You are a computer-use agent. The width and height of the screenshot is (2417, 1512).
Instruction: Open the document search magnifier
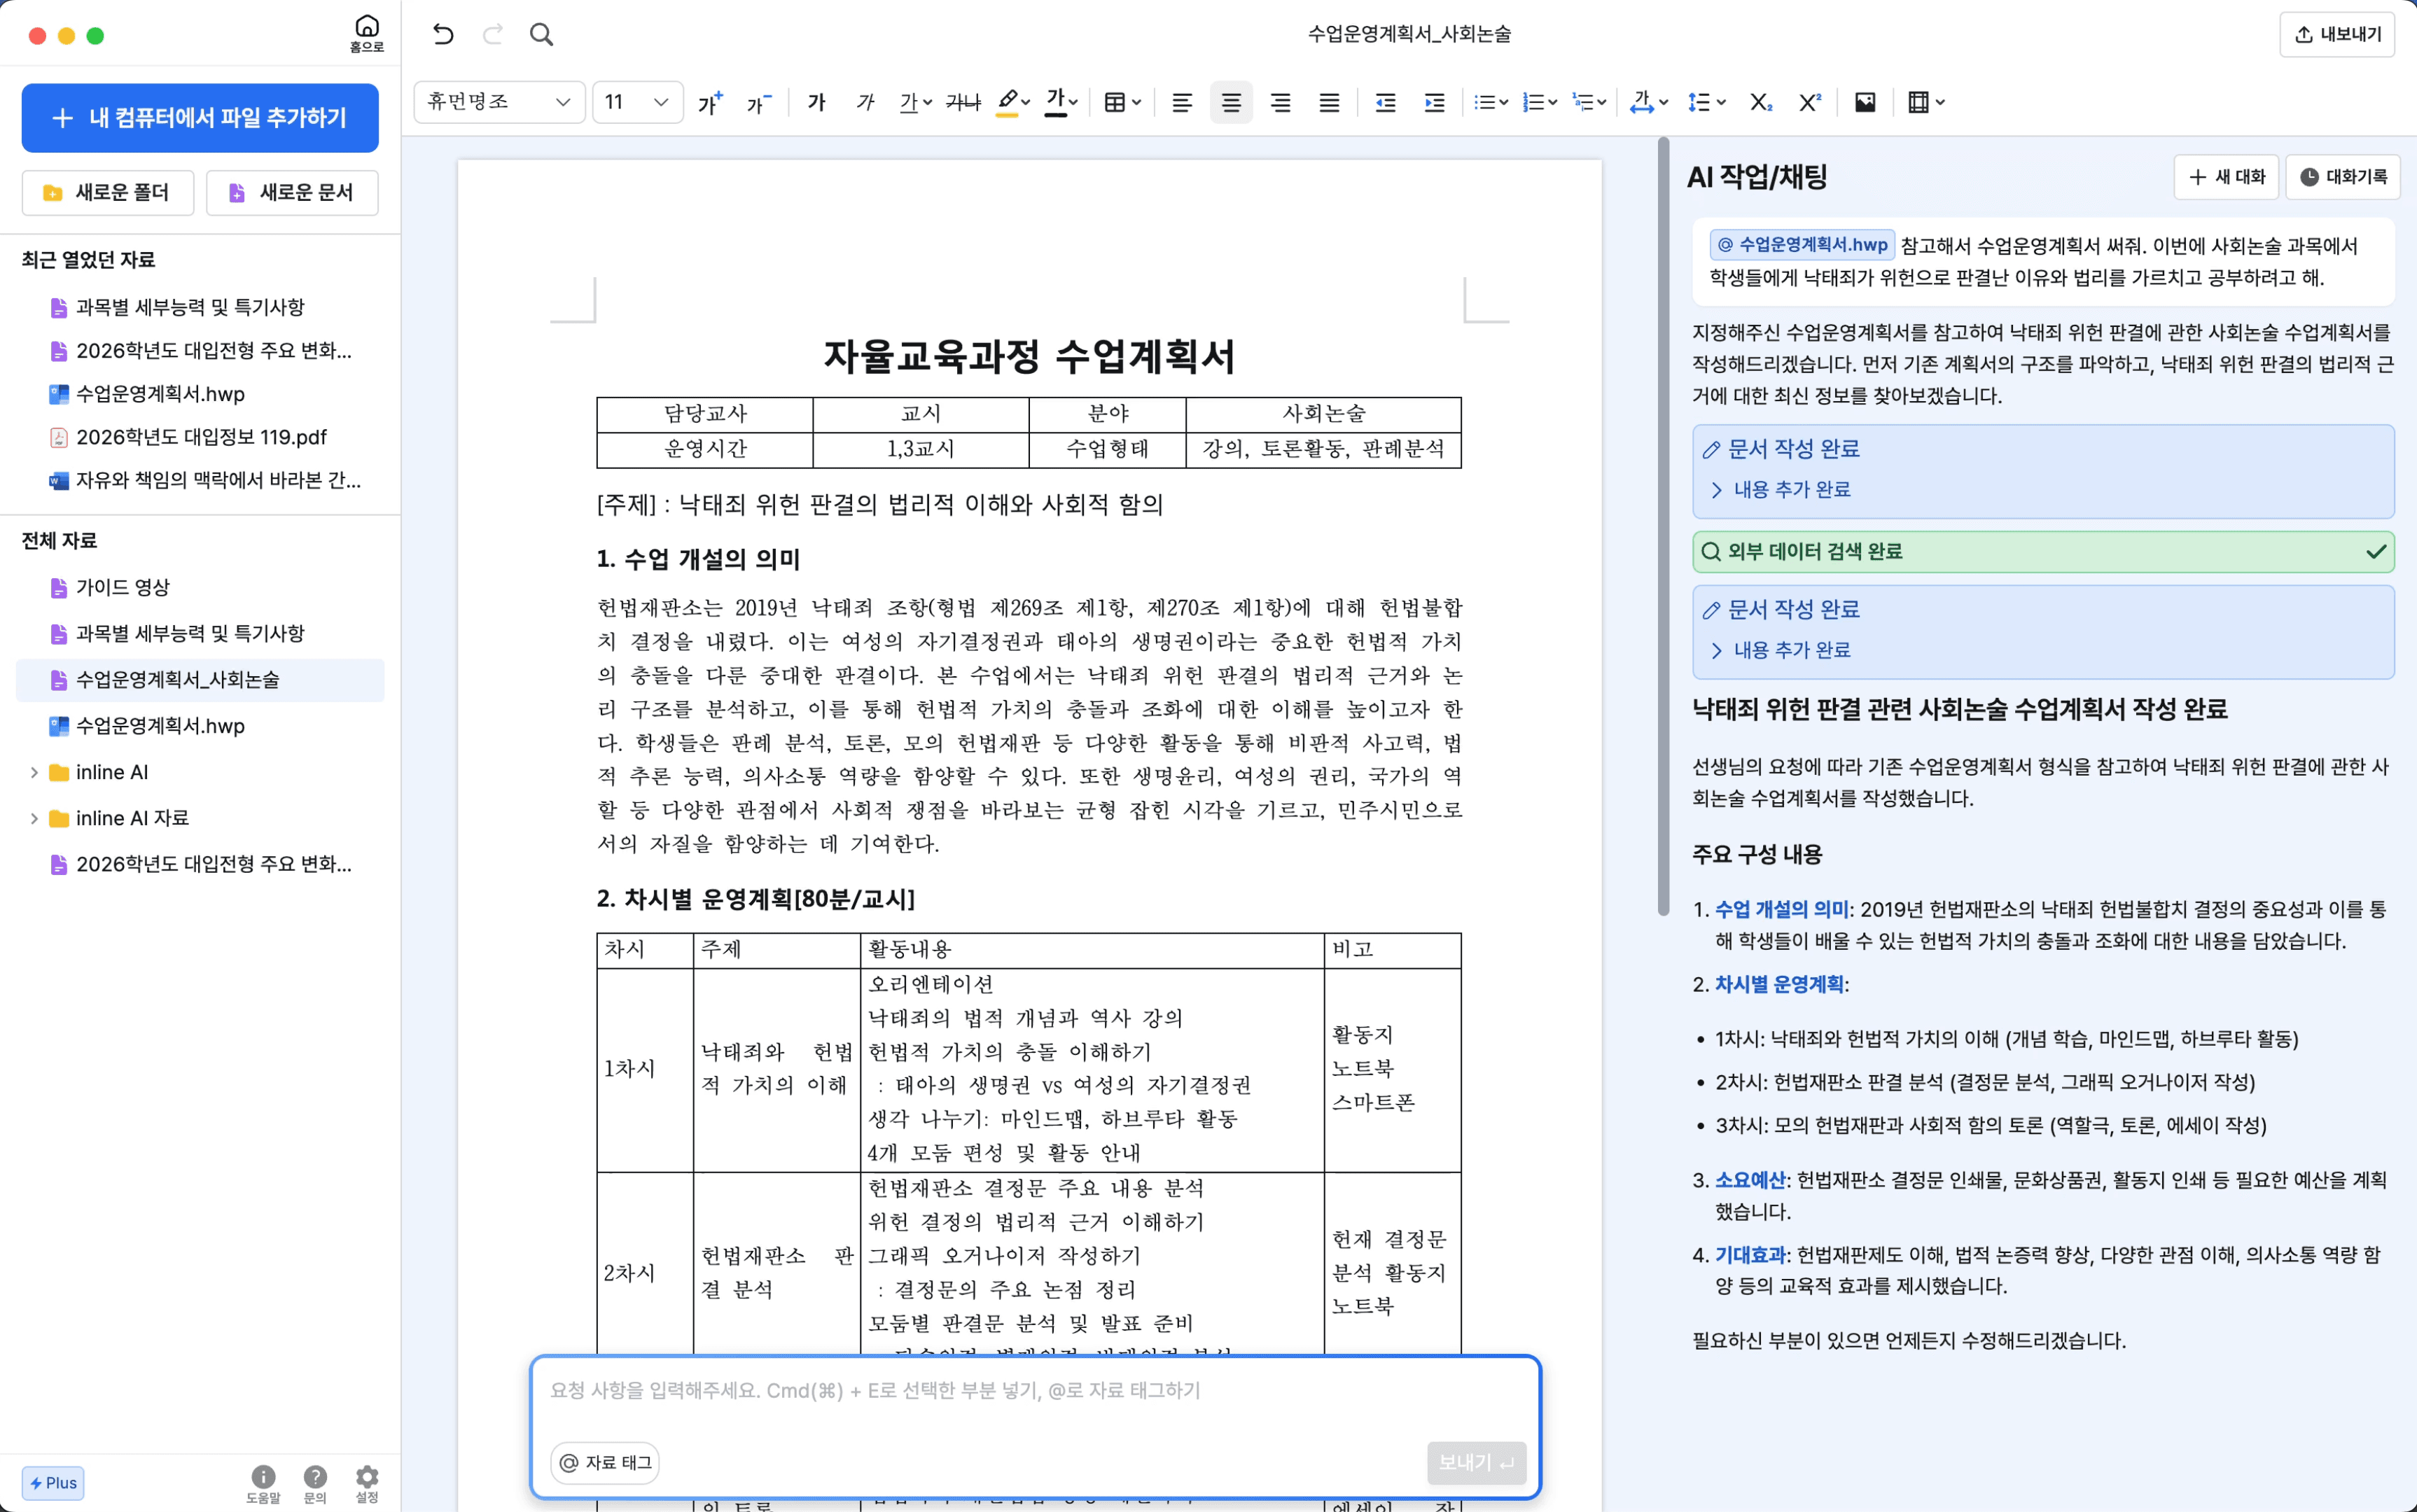click(541, 35)
